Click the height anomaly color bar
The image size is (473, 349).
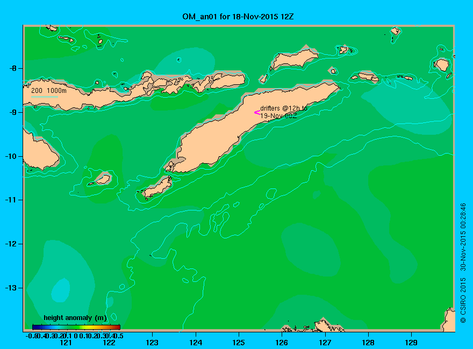pos(76,327)
